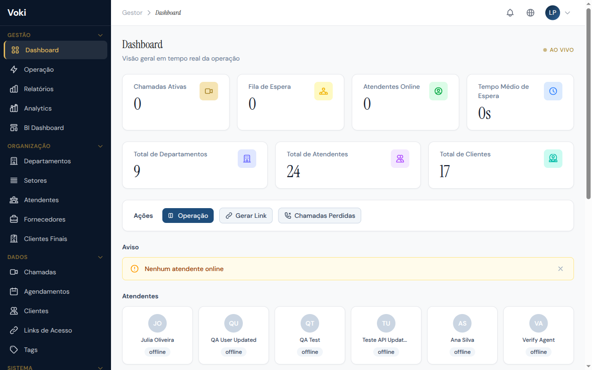Open the Tags section icon
The image size is (592, 370).
pos(14,350)
